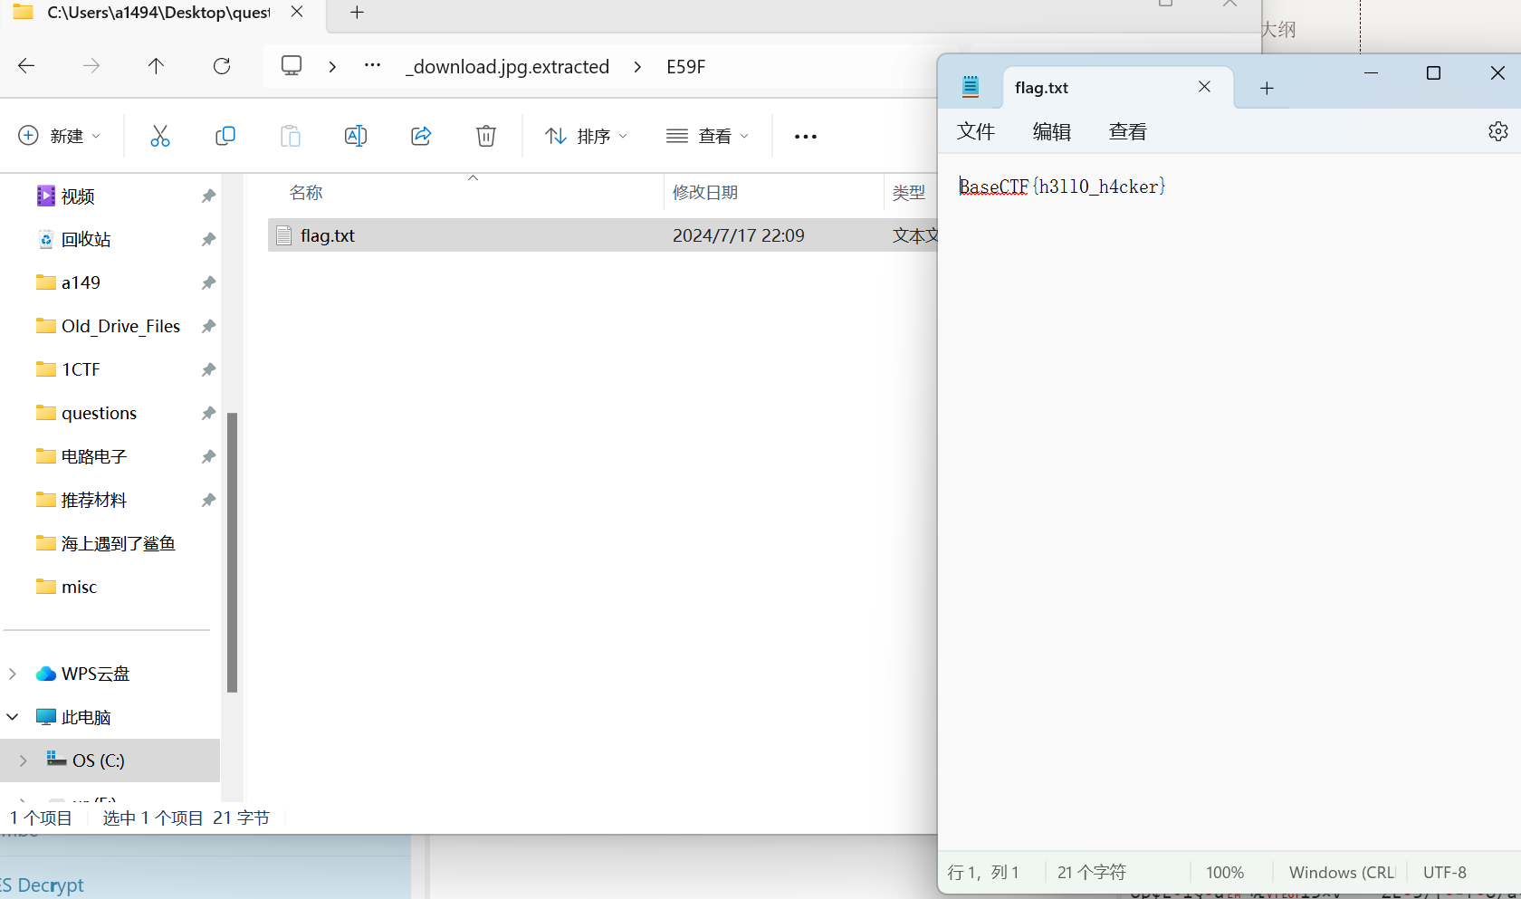This screenshot has height=899, width=1521.
Task: Click the 2024/7/17 22:09 date cell
Action: click(739, 235)
